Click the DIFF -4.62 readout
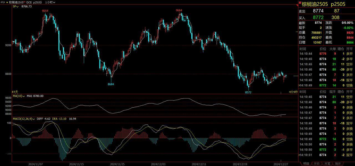 point(44,119)
